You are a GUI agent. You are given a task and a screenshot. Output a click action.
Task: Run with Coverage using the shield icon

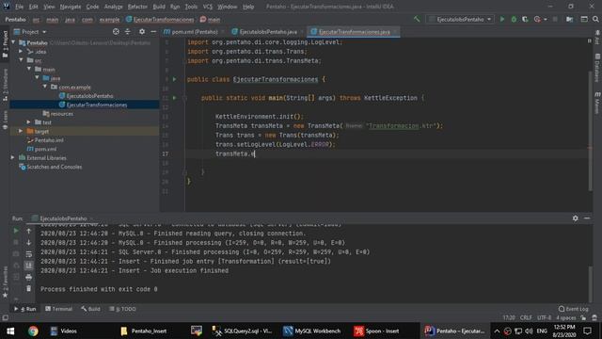pos(525,19)
